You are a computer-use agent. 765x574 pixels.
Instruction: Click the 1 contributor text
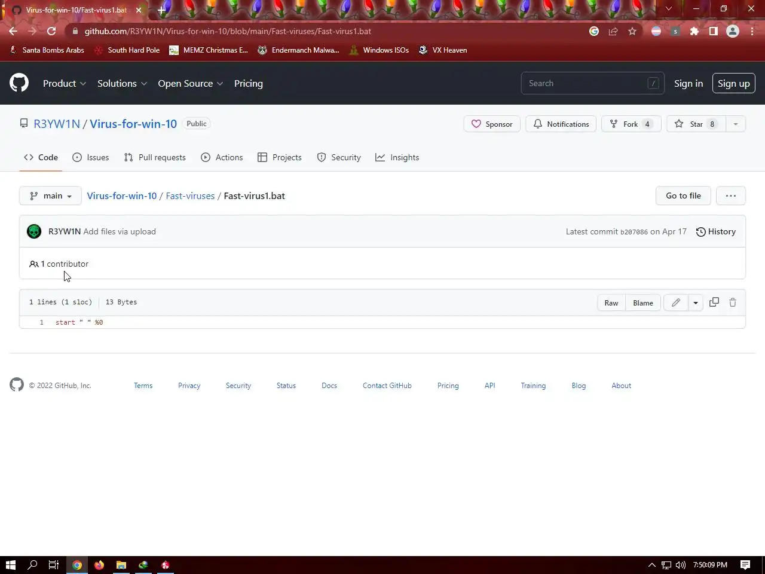(59, 264)
